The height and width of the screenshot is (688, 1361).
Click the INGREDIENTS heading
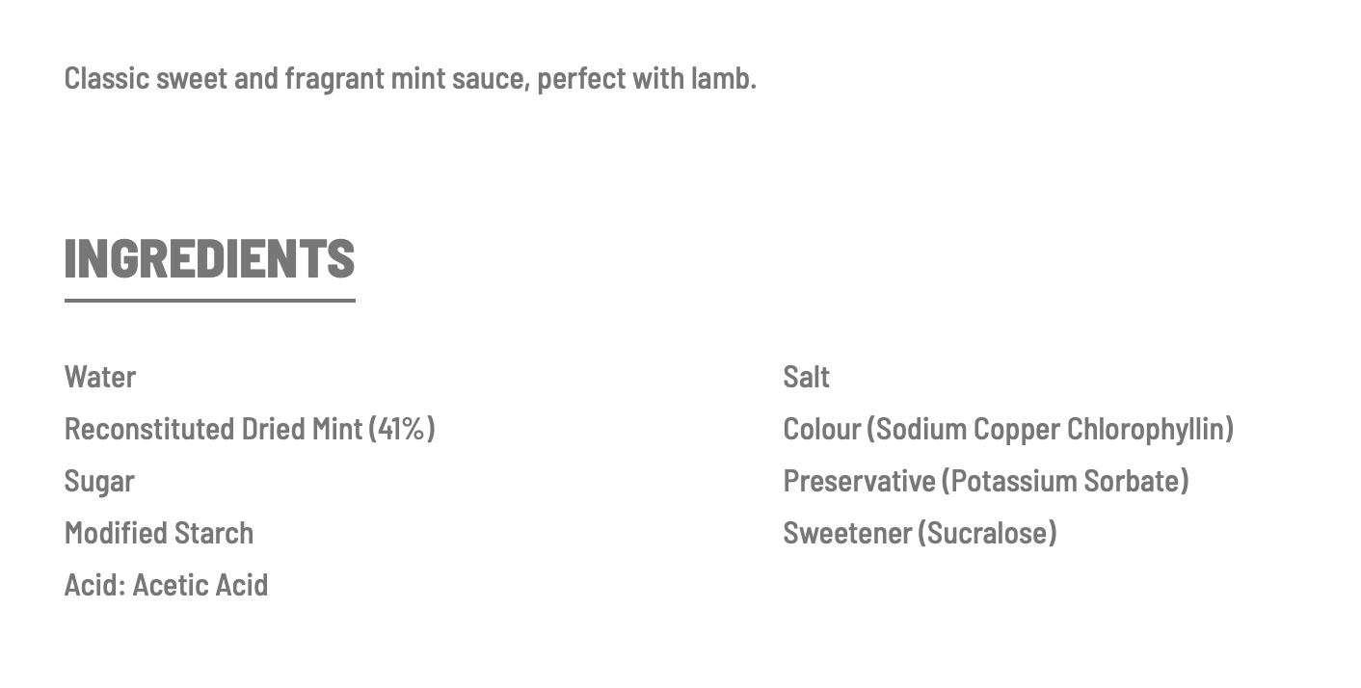coord(209,257)
